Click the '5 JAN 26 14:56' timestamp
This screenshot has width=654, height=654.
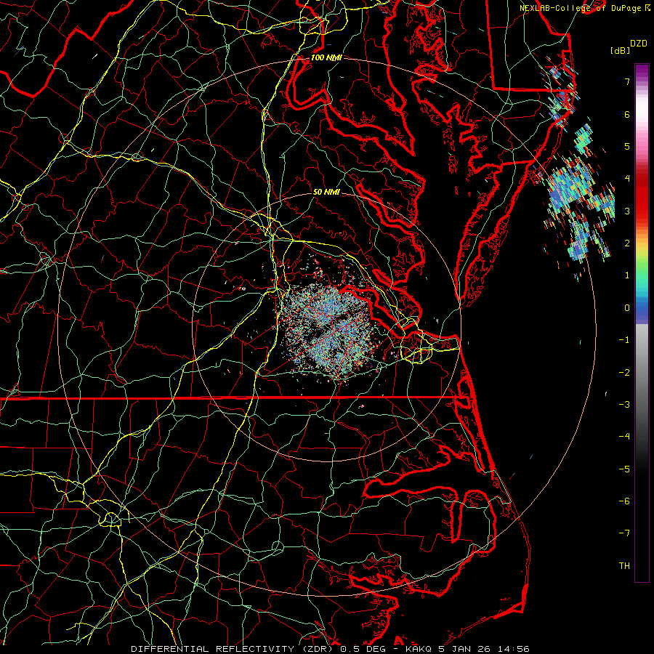pyautogui.click(x=484, y=649)
